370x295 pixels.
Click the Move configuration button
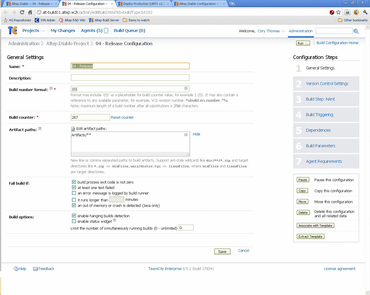(303, 202)
